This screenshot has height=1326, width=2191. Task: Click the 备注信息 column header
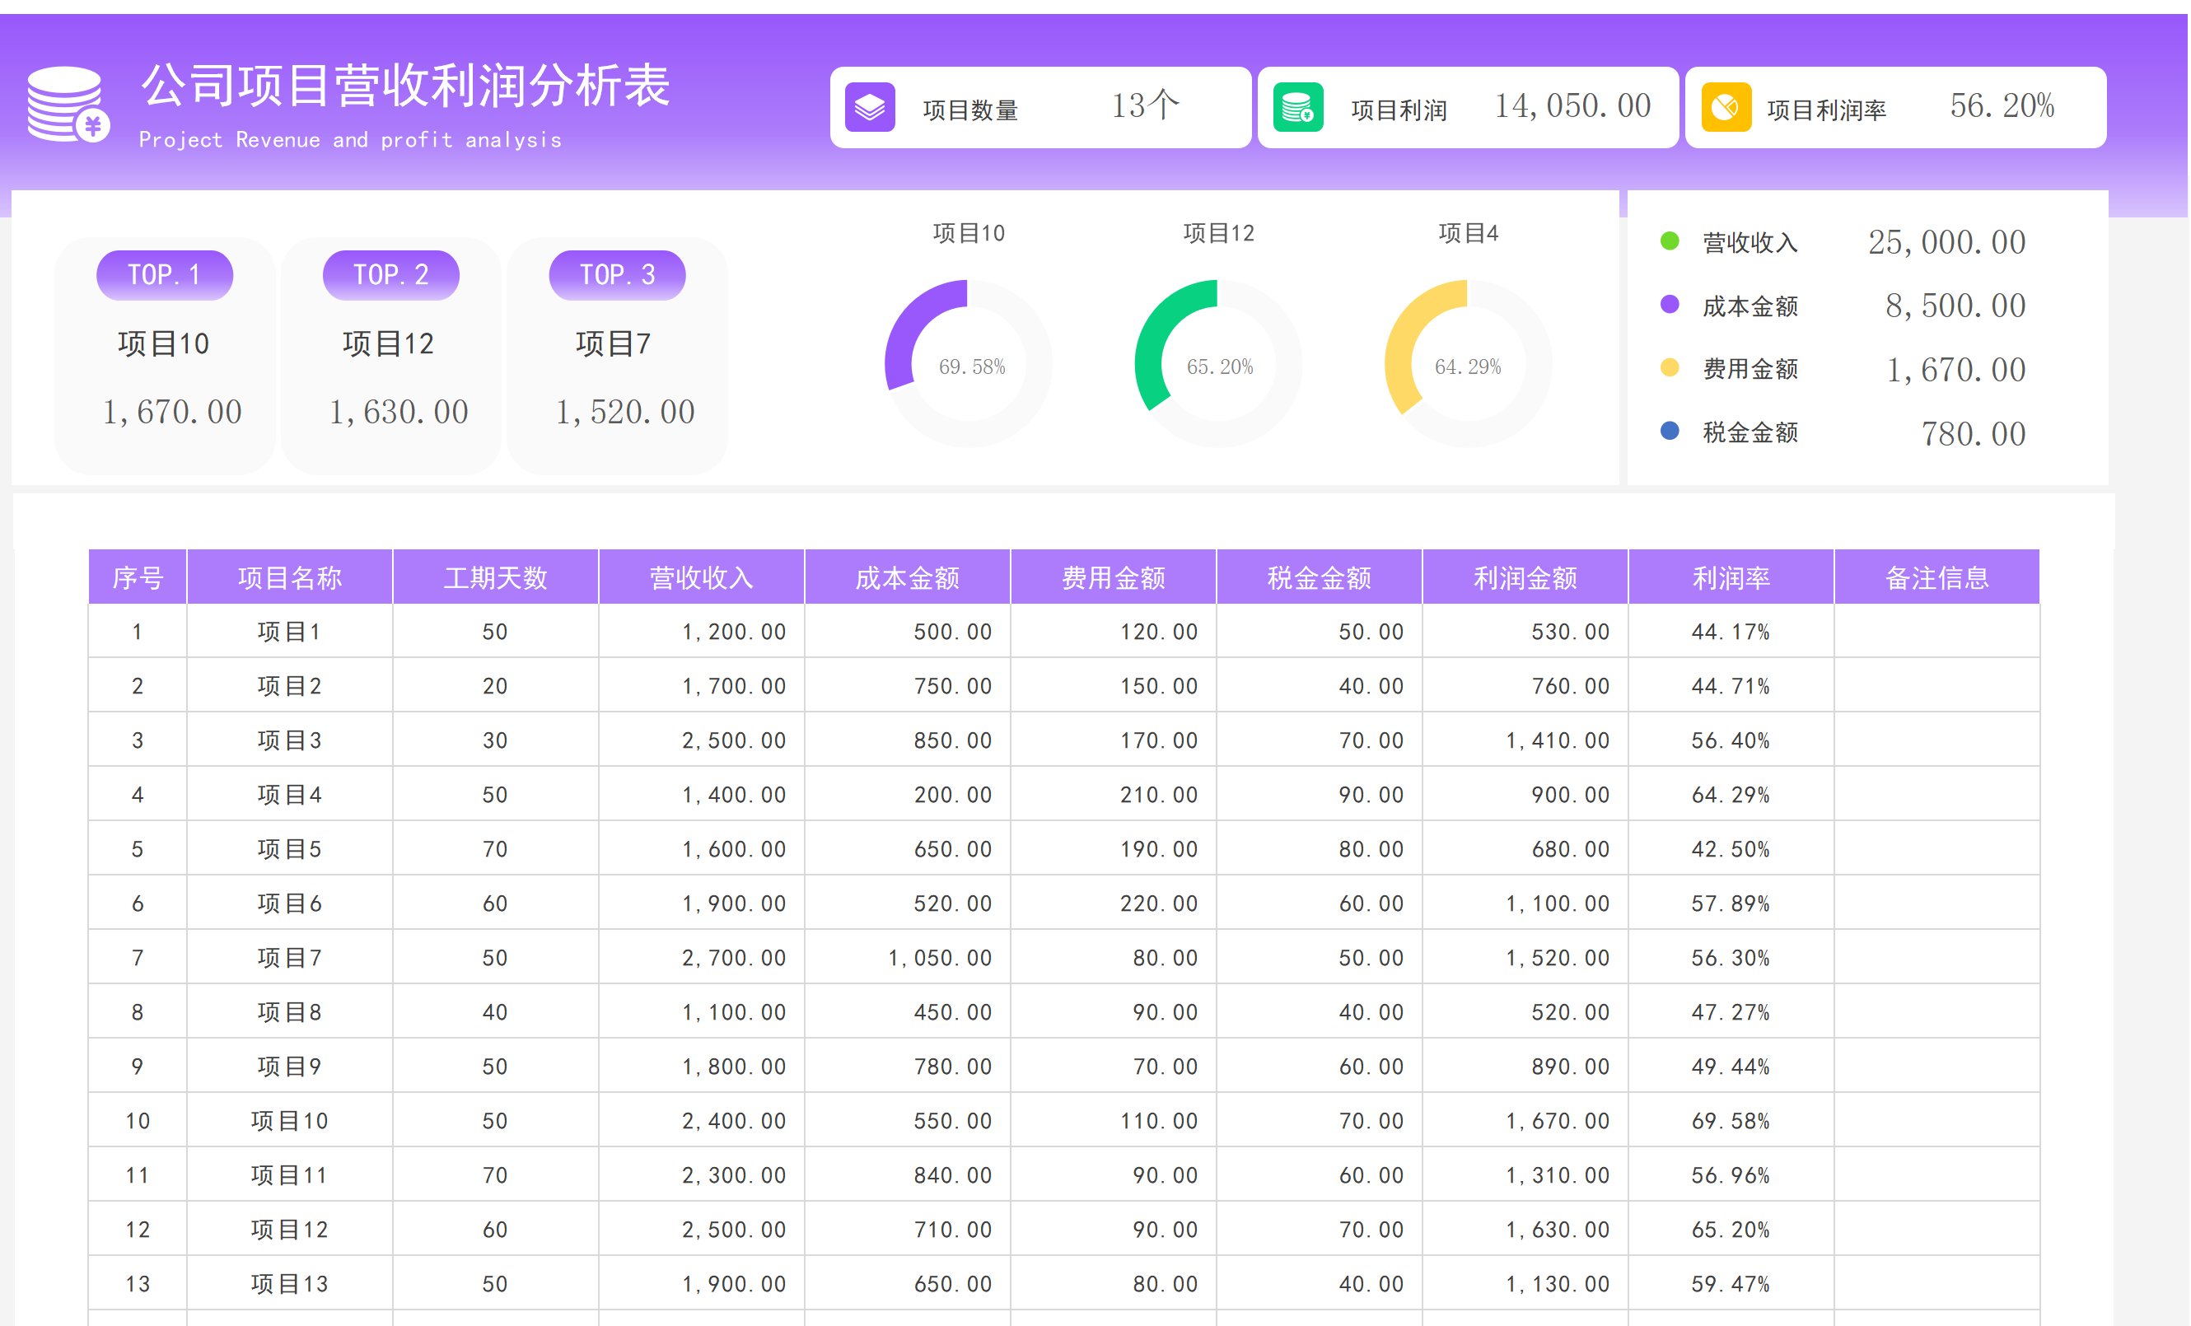(1936, 578)
